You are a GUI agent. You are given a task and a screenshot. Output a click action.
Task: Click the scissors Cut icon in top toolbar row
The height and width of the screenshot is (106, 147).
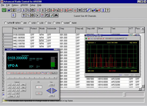point(24,10)
